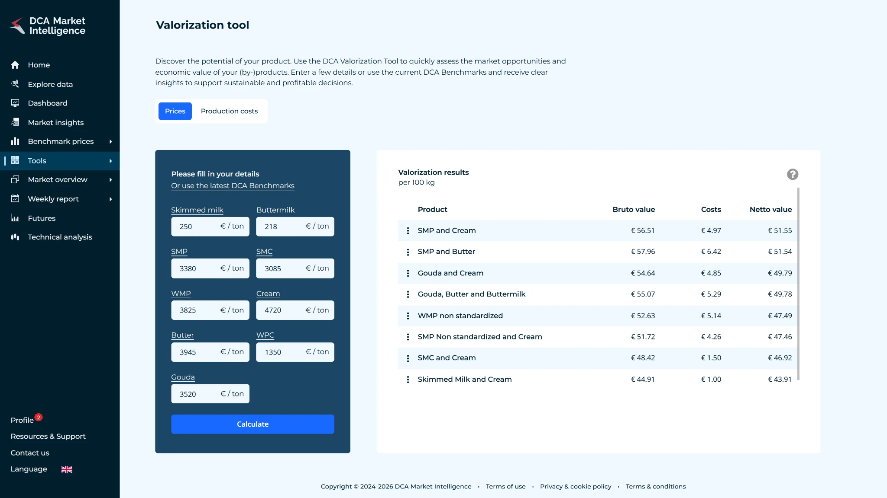Click Or use the latest DCA Benchmarks link
Screen dimensions: 887x498
(233, 185)
